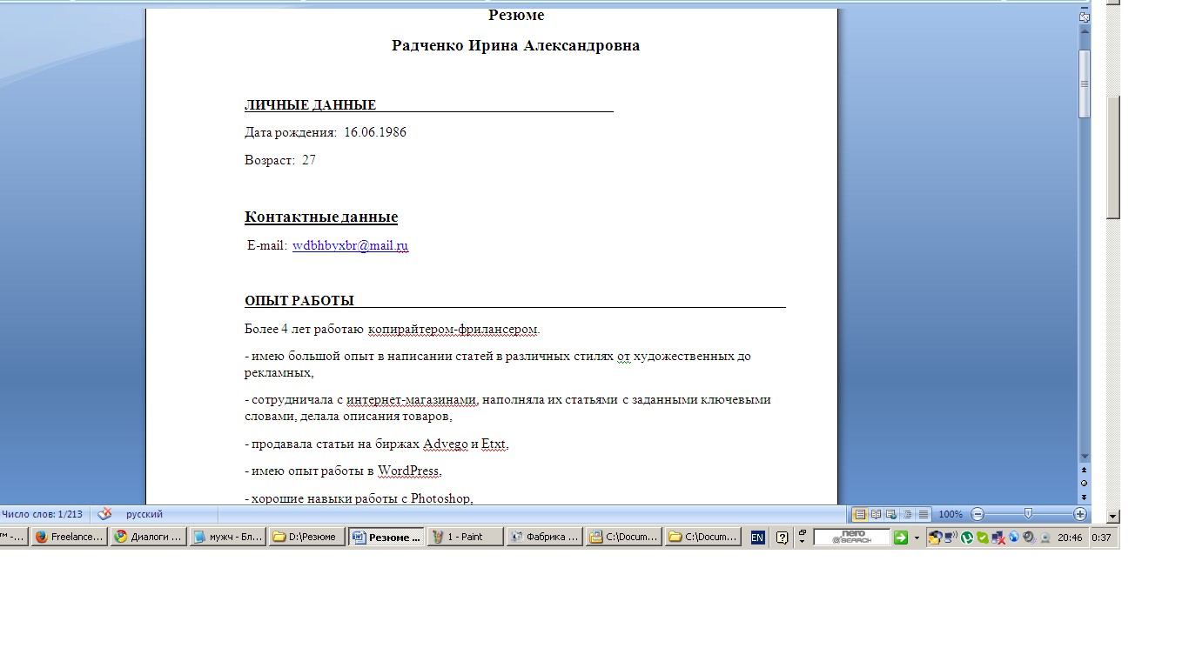Viewport: 1189px width, 668px height.
Task: Open the Select Browse Object button
Action: point(1085,483)
